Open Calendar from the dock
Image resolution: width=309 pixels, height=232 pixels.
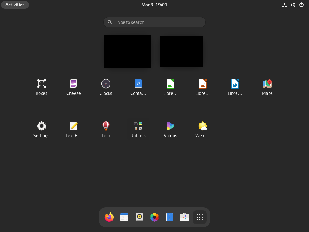124,217
